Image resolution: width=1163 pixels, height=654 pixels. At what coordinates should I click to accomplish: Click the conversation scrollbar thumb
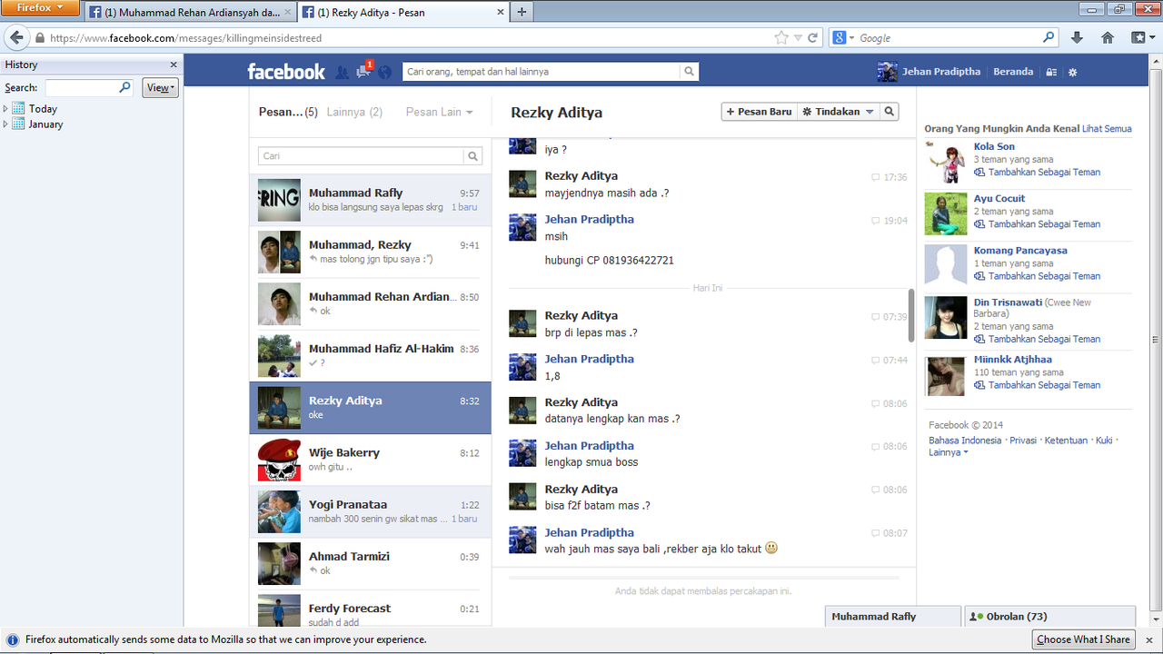tap(911, 315)
